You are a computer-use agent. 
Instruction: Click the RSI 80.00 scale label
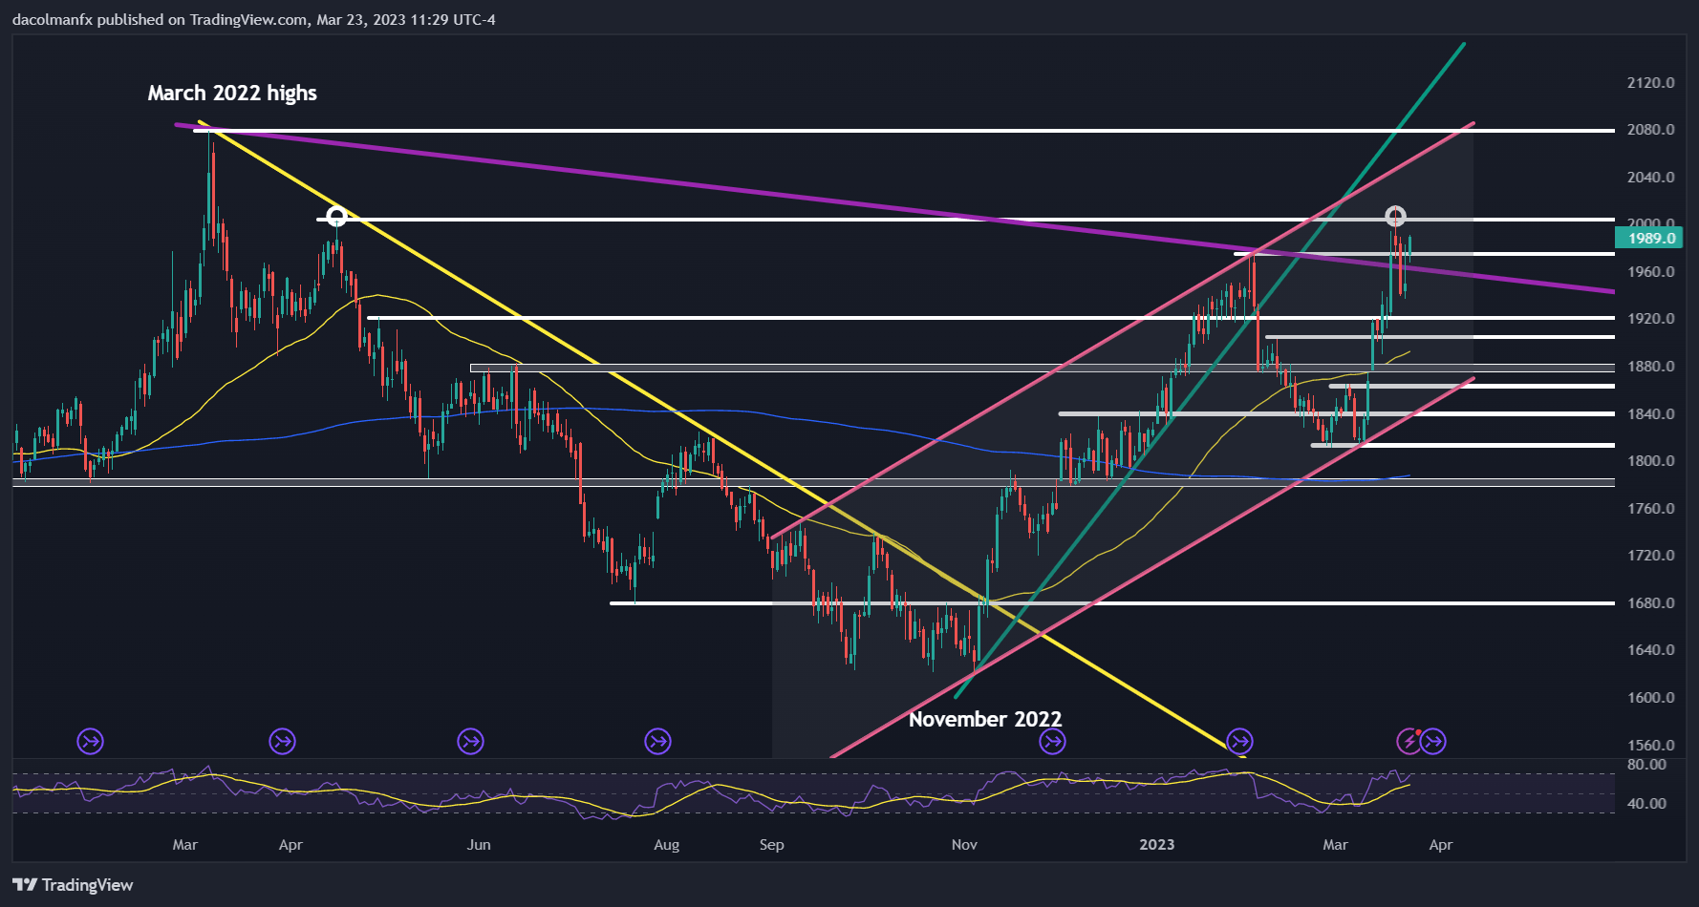(1646, 765)
